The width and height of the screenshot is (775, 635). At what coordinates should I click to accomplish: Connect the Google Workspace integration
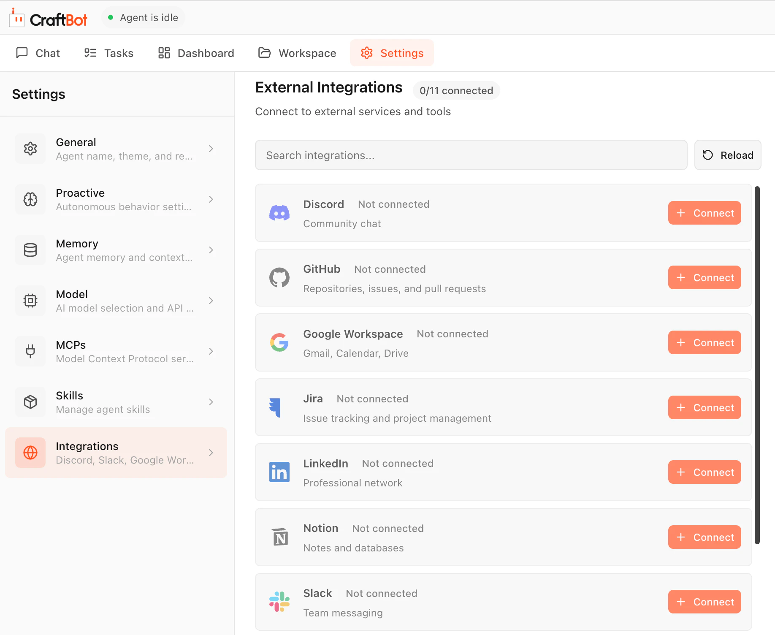point(705,342)
